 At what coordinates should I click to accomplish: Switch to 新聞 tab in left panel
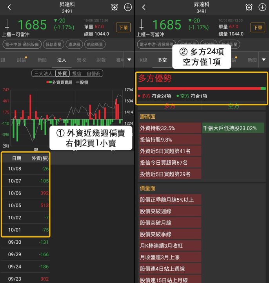[x=42, y=60]
